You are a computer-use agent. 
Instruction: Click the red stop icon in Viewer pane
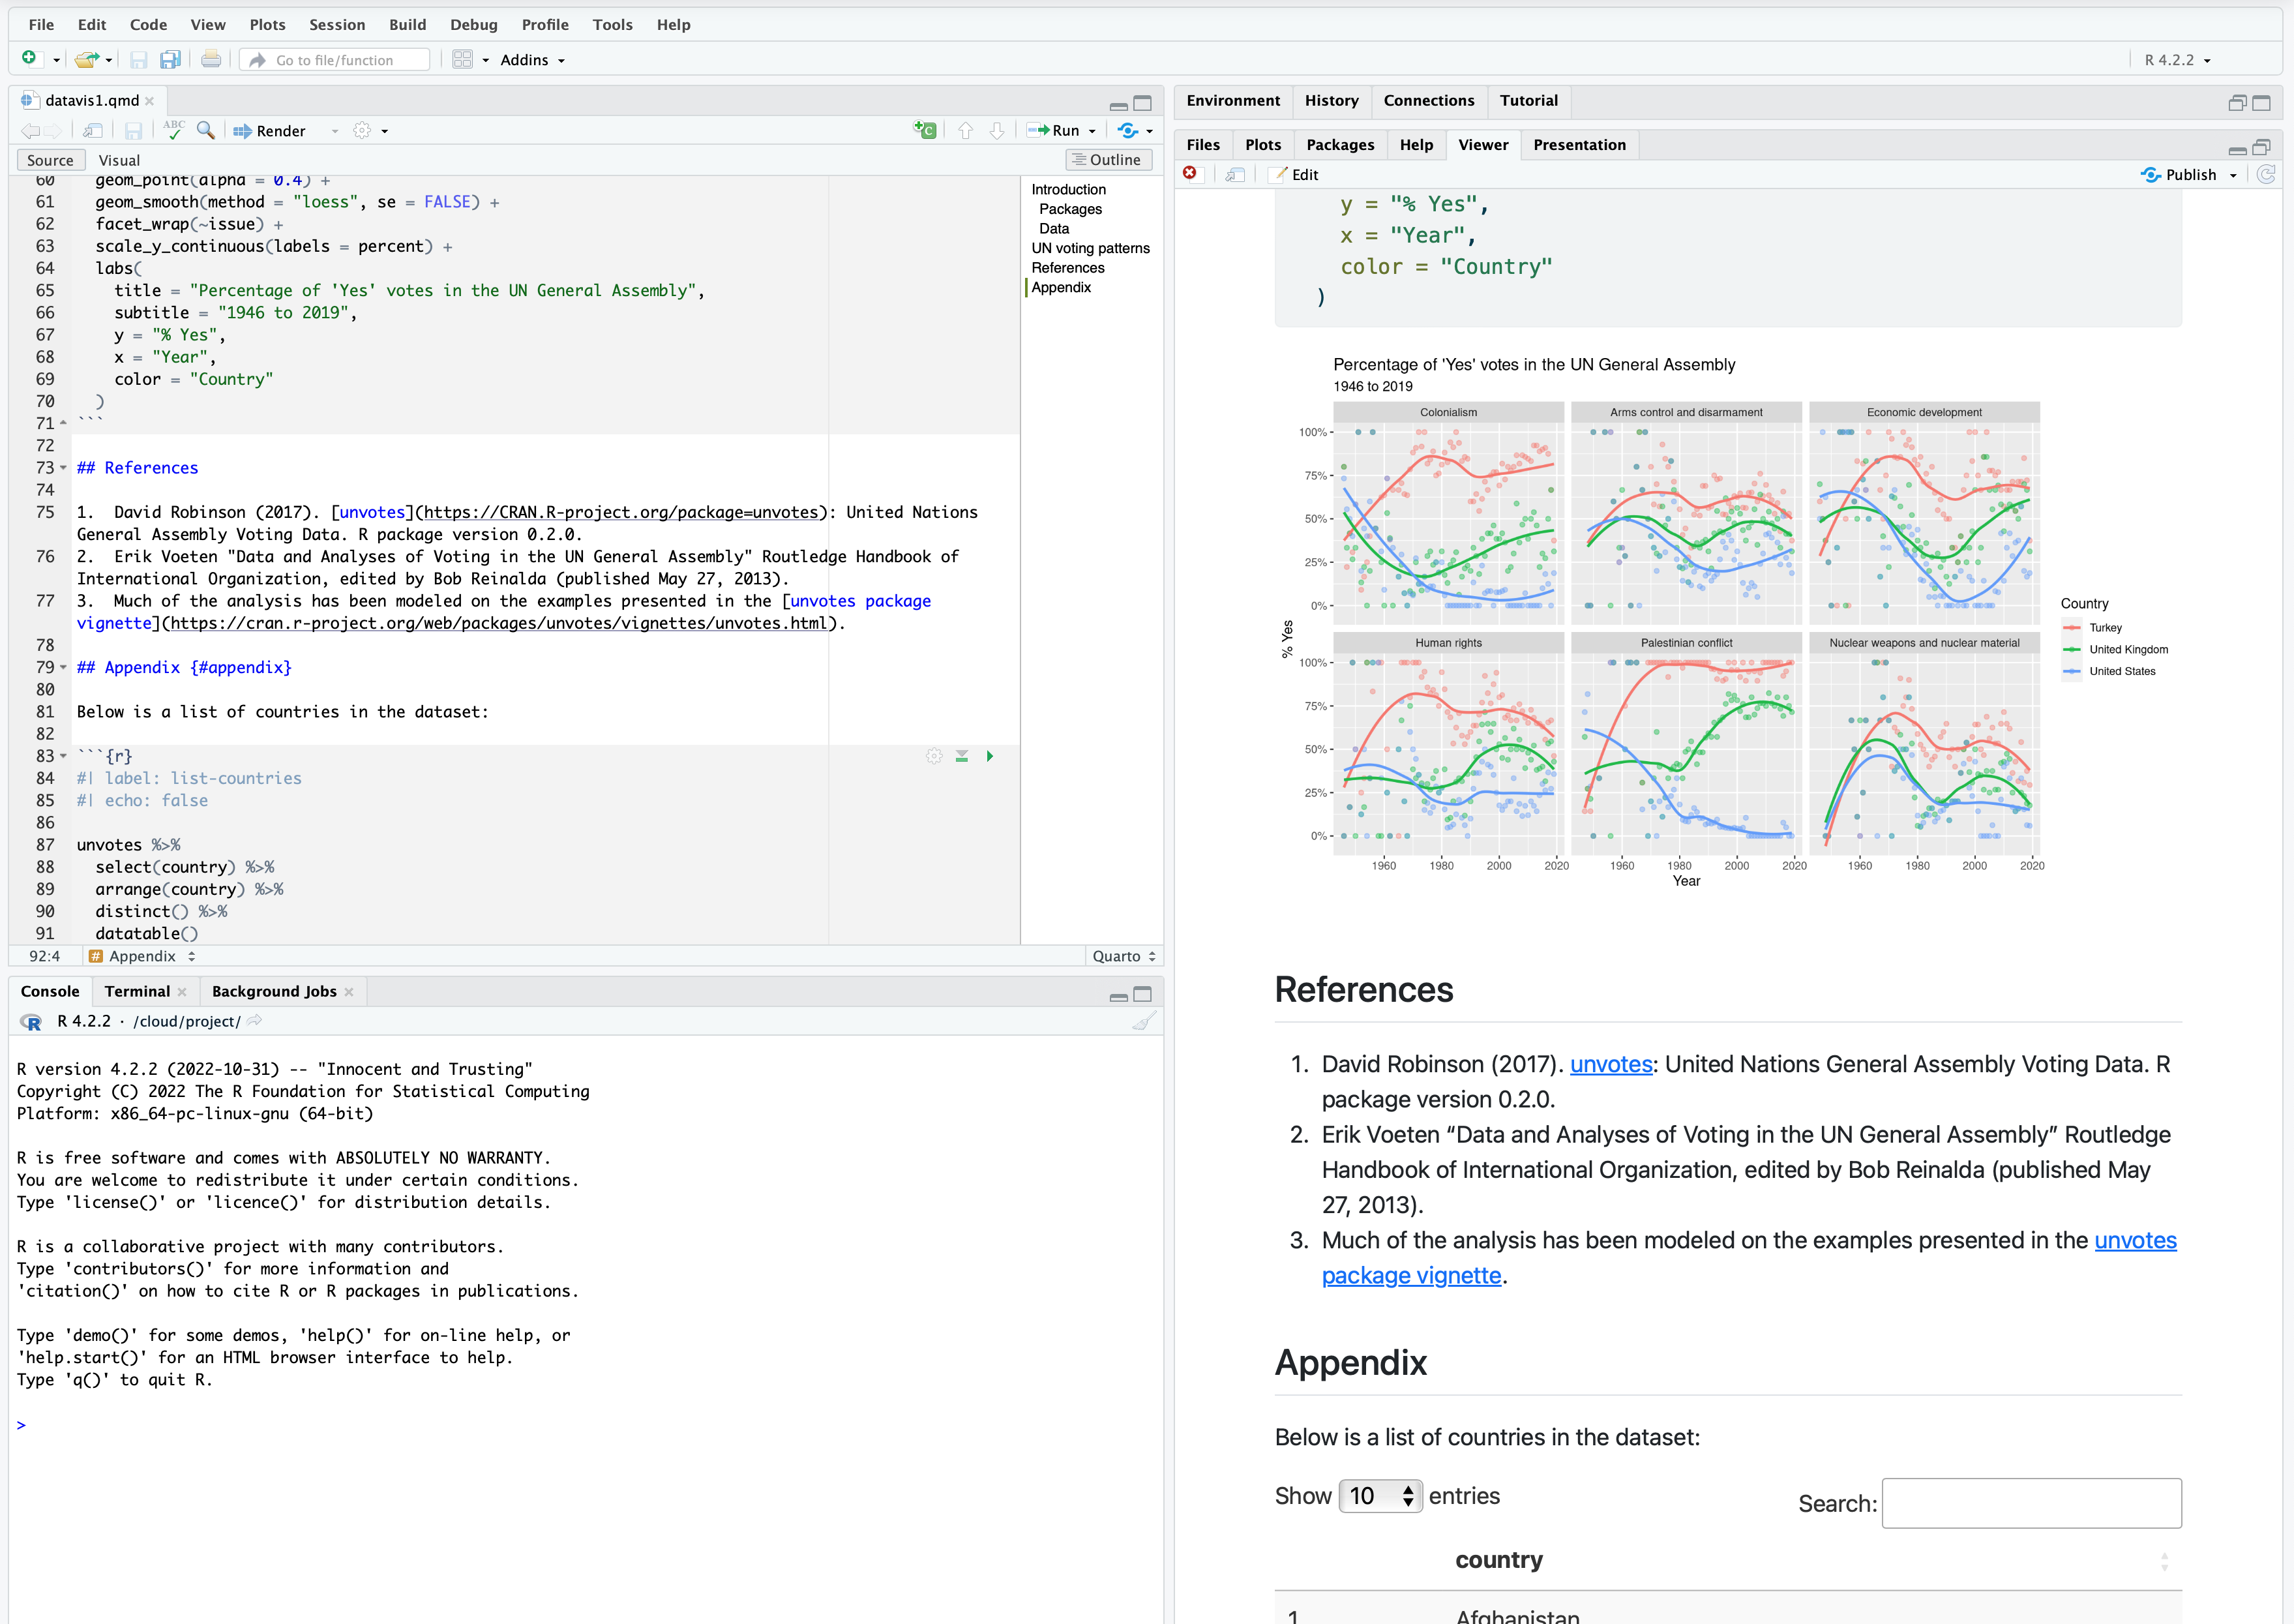[x=1189, y=174]
